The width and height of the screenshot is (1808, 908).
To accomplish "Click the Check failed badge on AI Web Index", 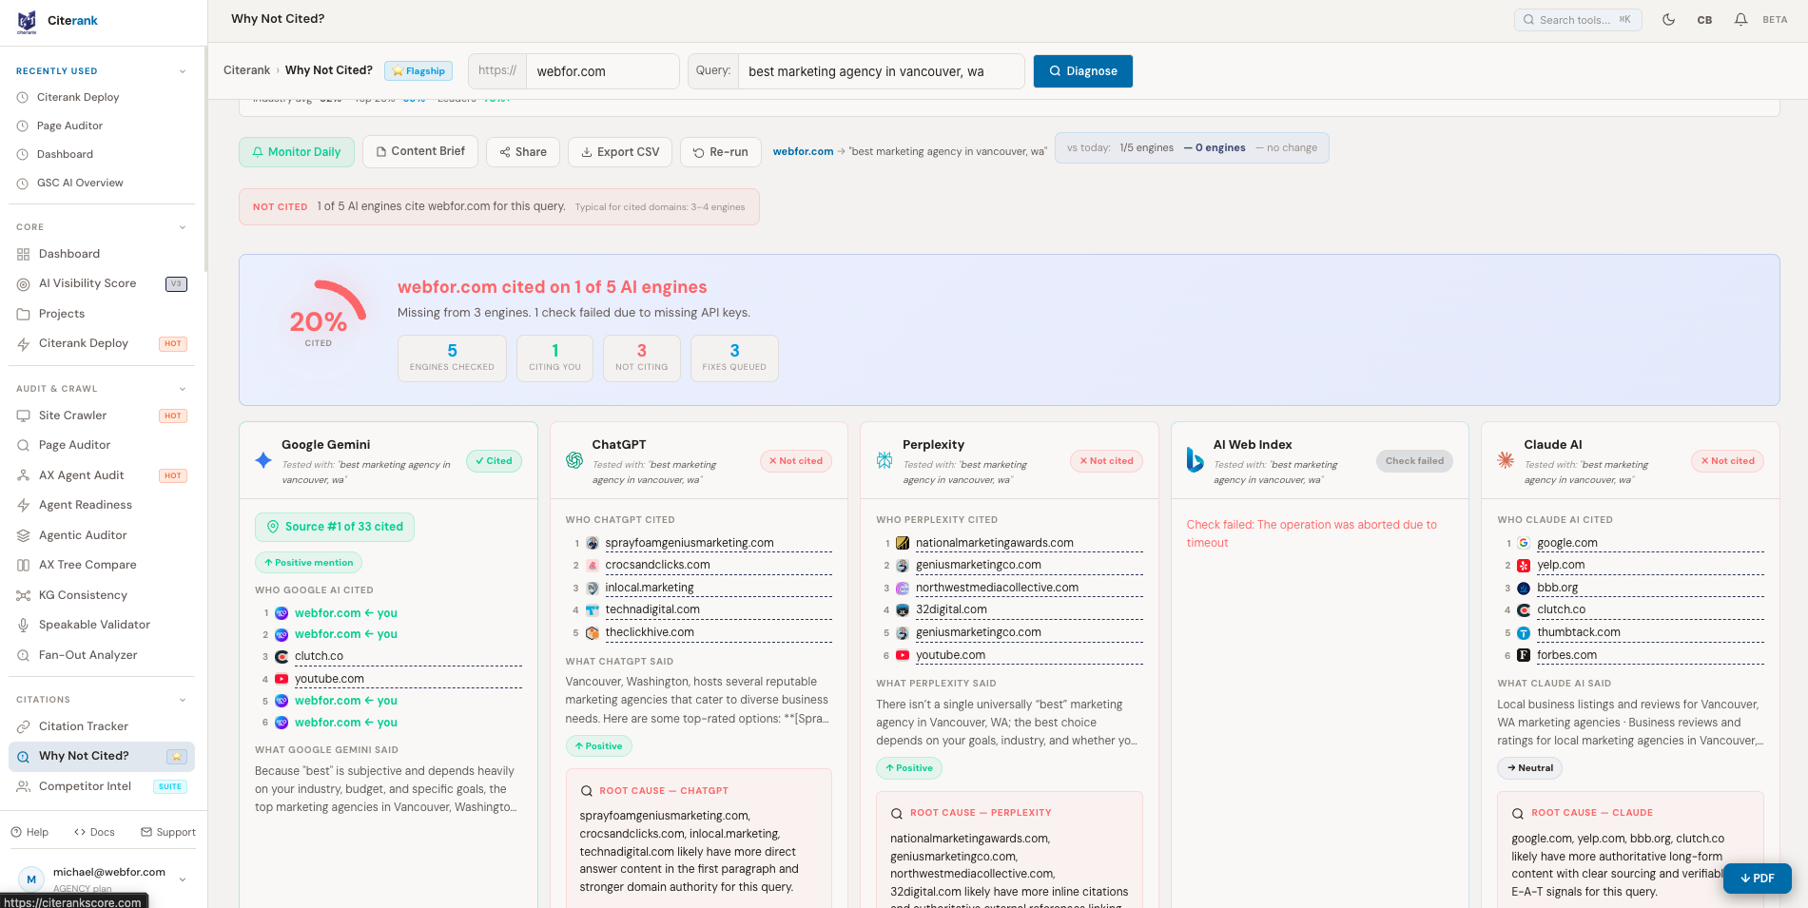I will 1414,461.
